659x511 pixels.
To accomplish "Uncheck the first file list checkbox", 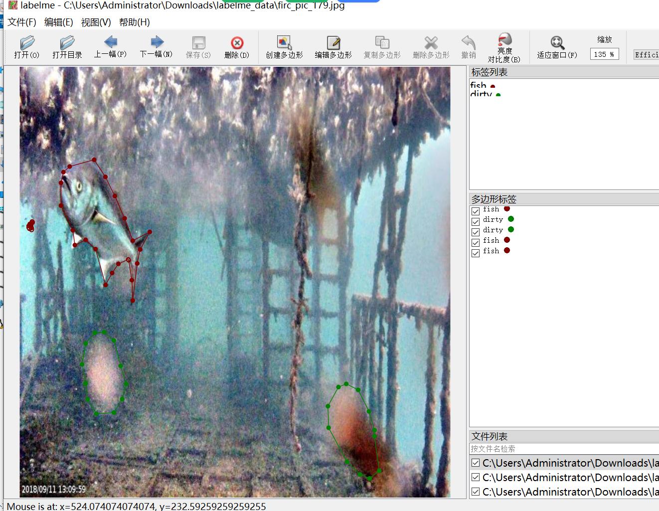I will tap(476, 463).
